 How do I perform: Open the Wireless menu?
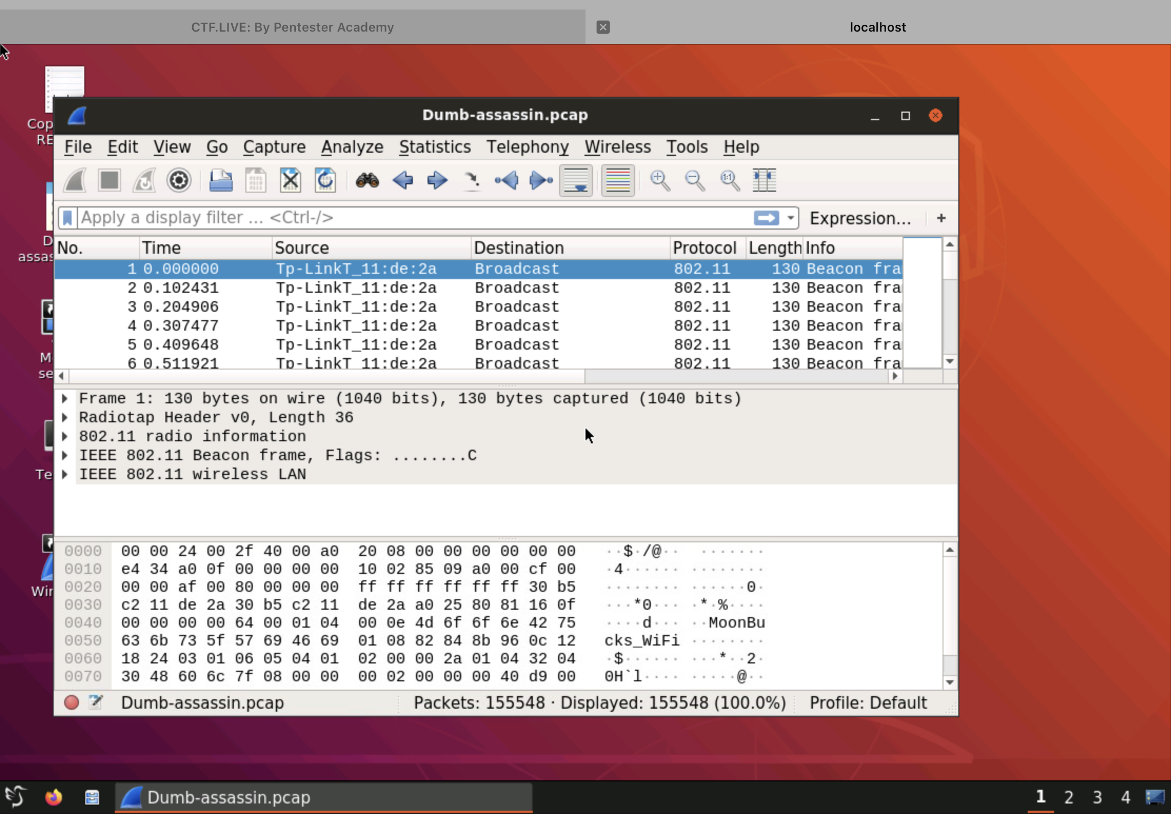click(x=617, y=147)
